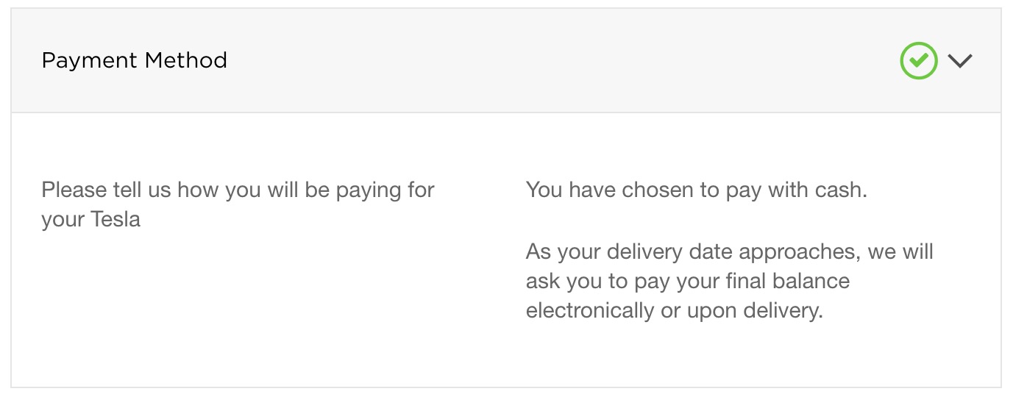Screen dimensions: 1027x397
Task: Click the 'Please tell us how' prompt text
Action: point(238,190)
